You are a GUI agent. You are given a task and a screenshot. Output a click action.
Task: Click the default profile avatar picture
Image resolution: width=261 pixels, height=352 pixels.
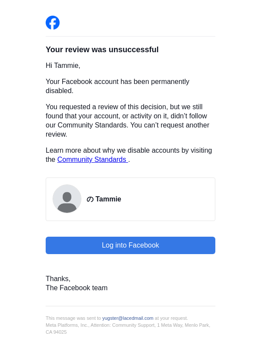coord(67,199)
